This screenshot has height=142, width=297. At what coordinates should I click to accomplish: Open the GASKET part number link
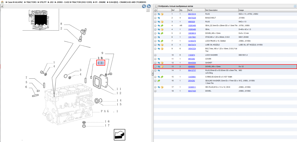192,63
